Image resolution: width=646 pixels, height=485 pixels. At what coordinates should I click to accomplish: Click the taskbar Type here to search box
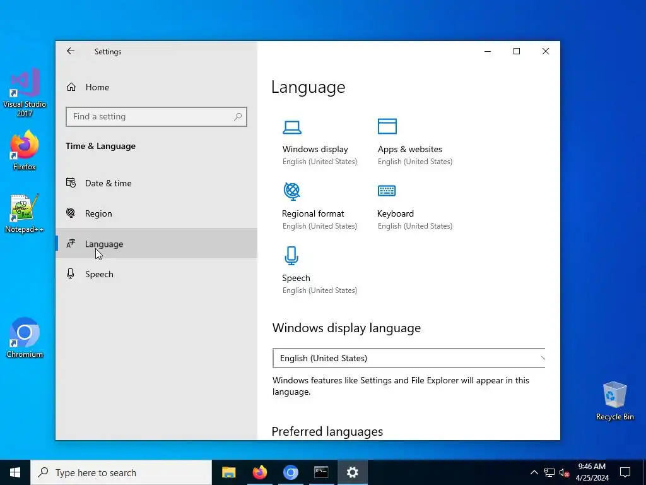[x=121, y=472]
